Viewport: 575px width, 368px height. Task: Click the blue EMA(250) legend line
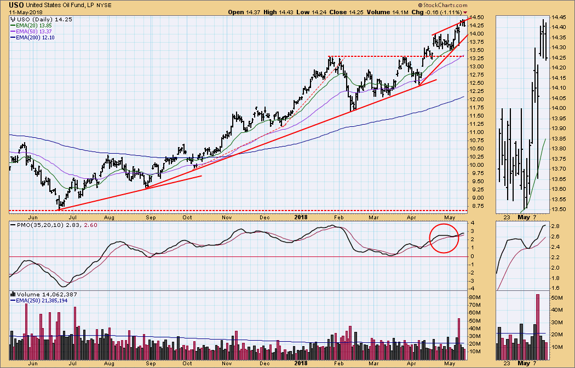pyautogui.click(x=13, y=300)
